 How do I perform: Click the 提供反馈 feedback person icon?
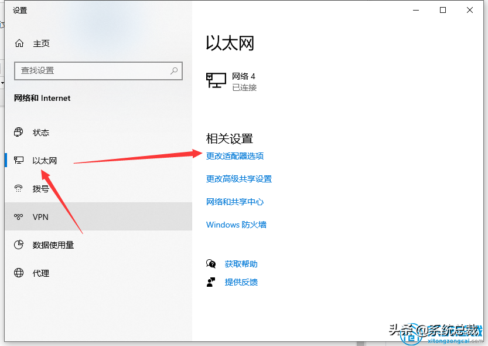pos(211,282)
